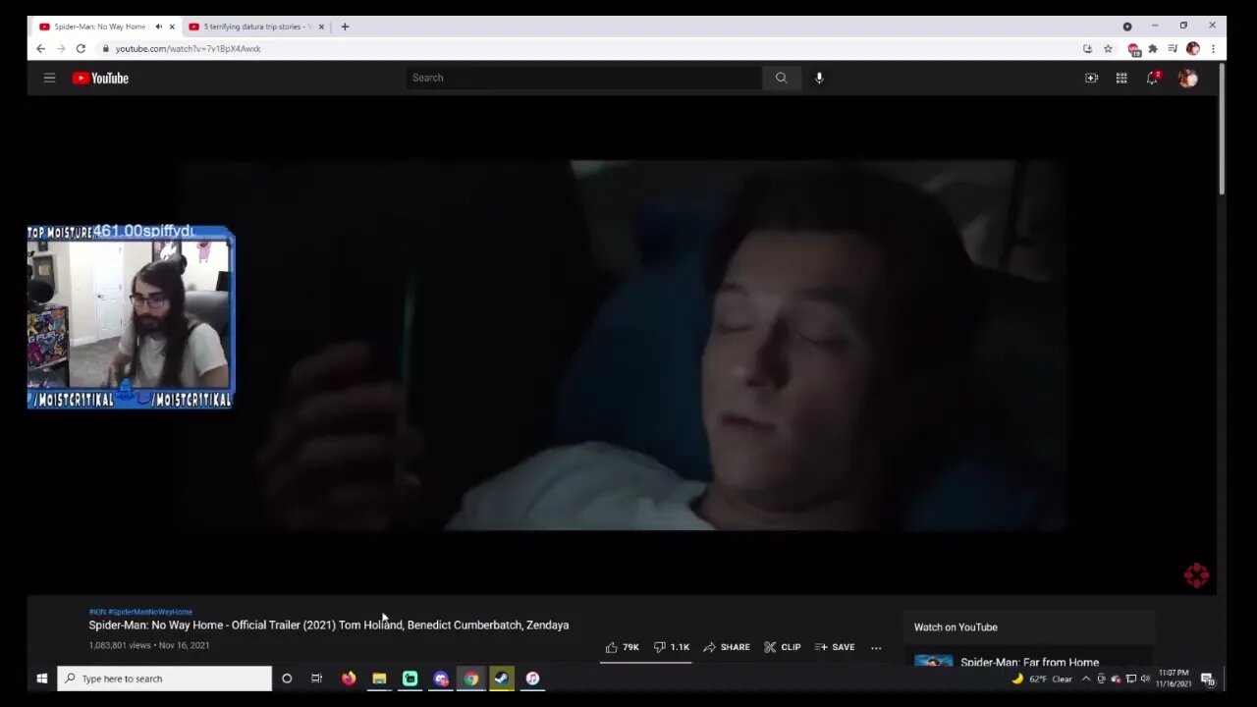This screenshot has width=1257, height=707.
Task: Open a new browser tab with plus
Action: 345,27
